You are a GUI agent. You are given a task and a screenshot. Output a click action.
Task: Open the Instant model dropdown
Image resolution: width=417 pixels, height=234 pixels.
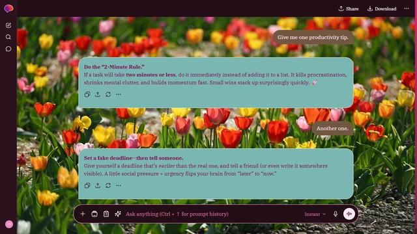(315, 214)
